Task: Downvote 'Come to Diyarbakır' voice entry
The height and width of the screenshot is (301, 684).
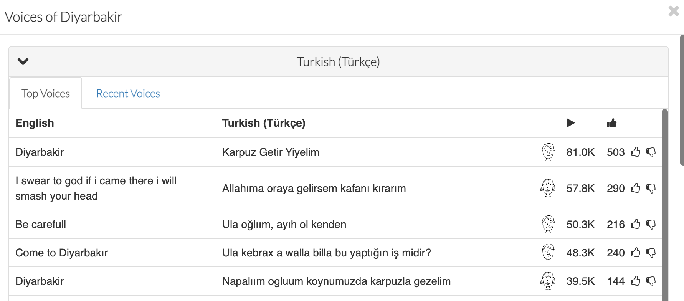Action: coord(651,253)
